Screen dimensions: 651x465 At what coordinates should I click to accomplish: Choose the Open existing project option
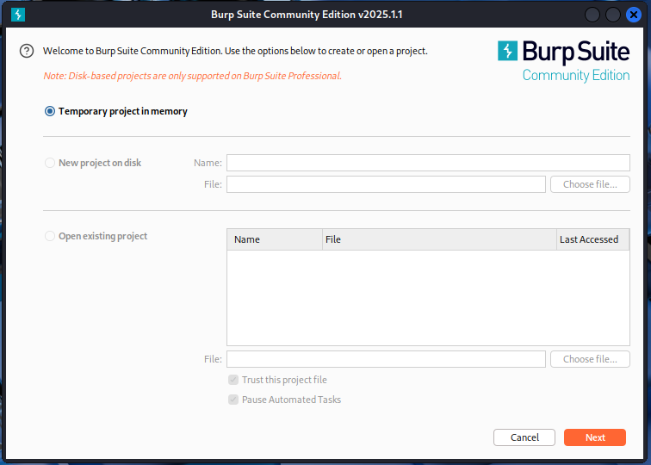(x=50, y=236)
